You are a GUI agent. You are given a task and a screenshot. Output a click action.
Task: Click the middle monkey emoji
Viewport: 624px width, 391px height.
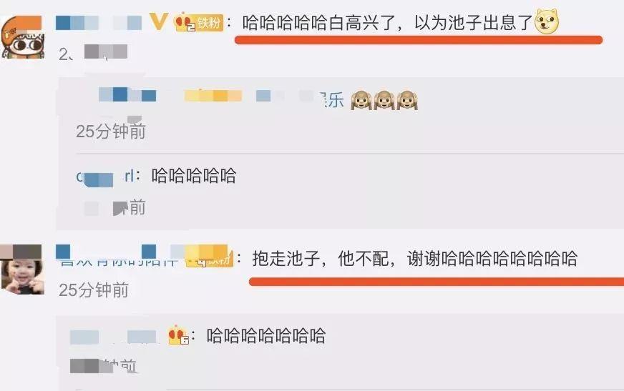(384, 100)
